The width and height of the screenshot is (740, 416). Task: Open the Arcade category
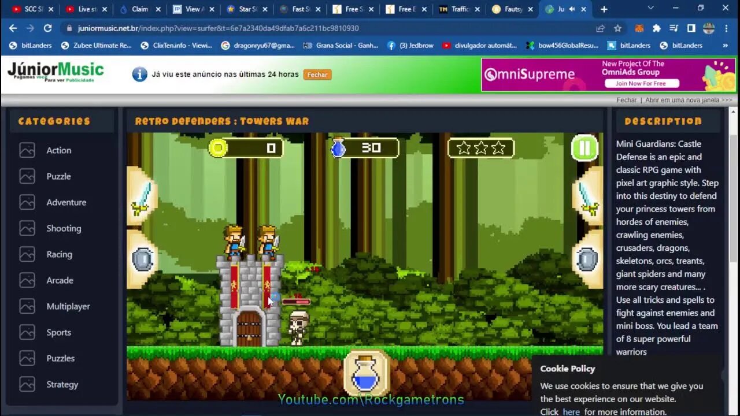point(60,280)
